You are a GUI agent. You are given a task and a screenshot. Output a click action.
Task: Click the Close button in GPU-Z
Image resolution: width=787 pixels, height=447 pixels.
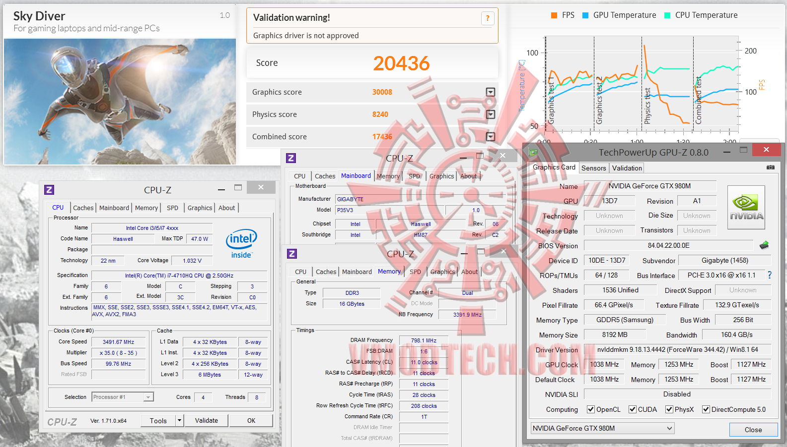[753, 430]
